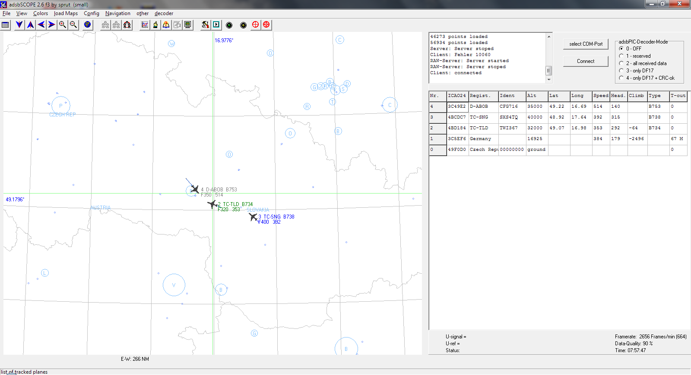Click the second grey network-tree icon
The height and width of the screenshot is (375, 691).
click(x=116, y=25)
